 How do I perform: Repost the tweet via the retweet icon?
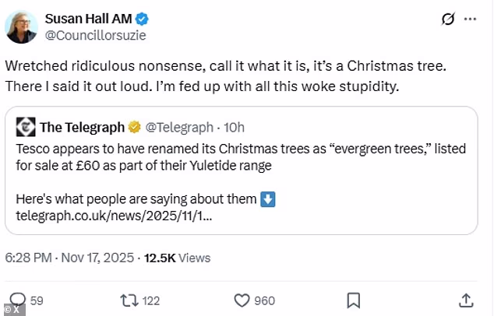click(x=129, y=300)
